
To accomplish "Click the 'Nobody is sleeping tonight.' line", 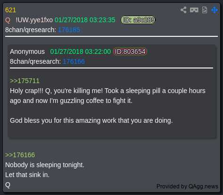I will [45, 165].
